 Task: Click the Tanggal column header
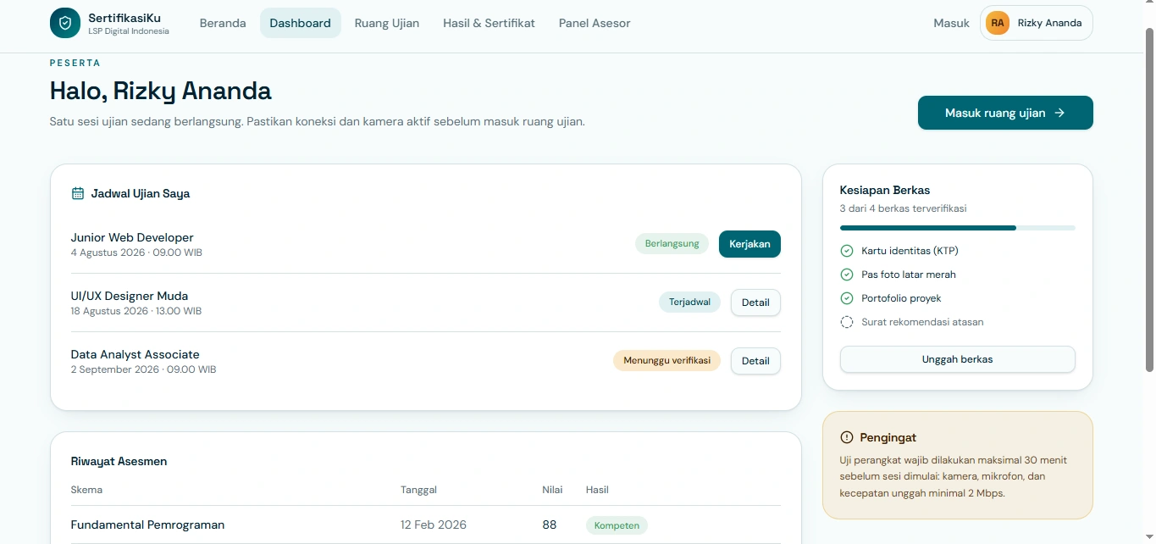click(418, 490)
